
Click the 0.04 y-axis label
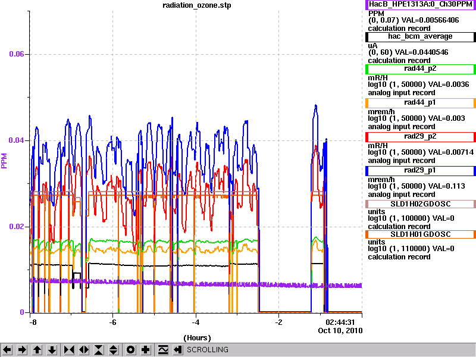[17, 140]
